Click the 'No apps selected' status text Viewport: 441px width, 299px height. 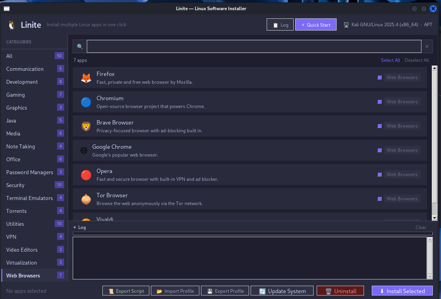click(x=26, y=291)
